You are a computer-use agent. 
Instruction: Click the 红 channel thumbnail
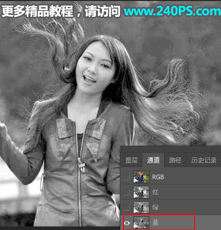click(141, 192)
